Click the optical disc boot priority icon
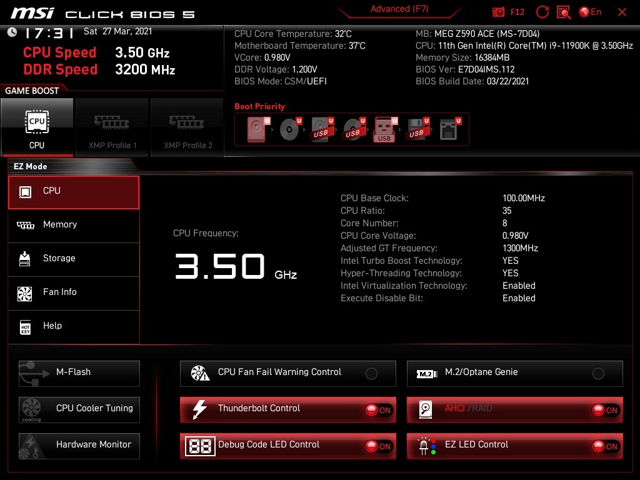The image size is (640, 480). point(290,129)
